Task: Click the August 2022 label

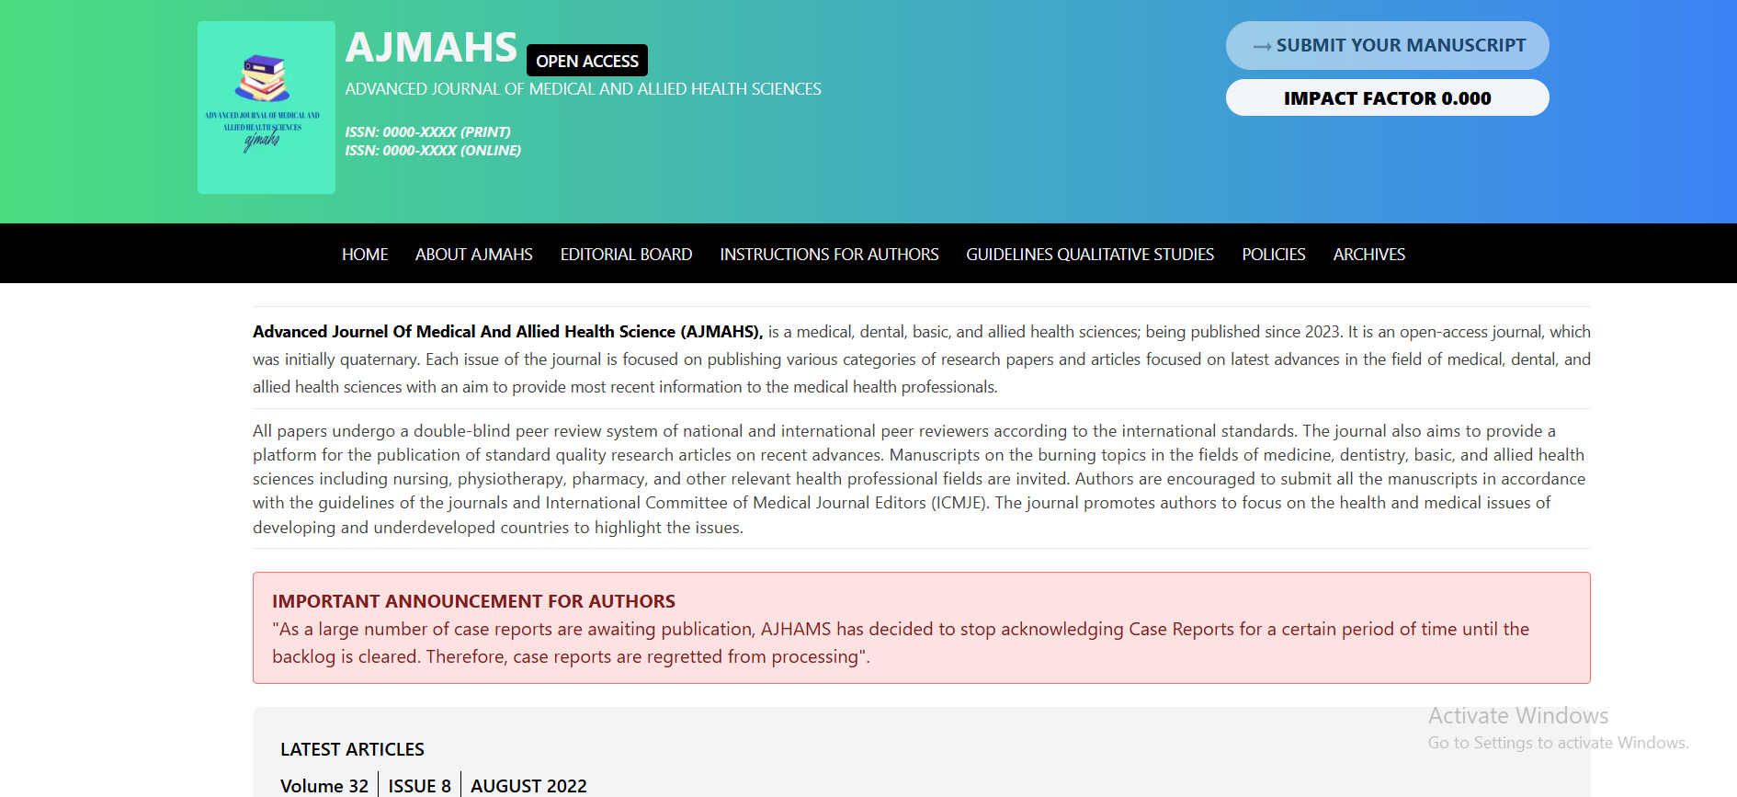Action: [x=528, y=786]
